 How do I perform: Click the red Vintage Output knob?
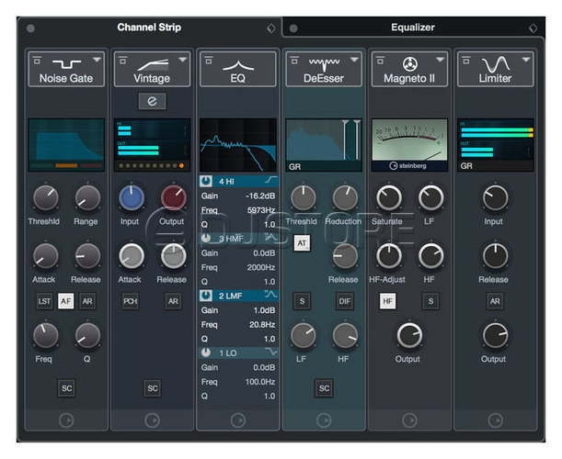point(174,197)
